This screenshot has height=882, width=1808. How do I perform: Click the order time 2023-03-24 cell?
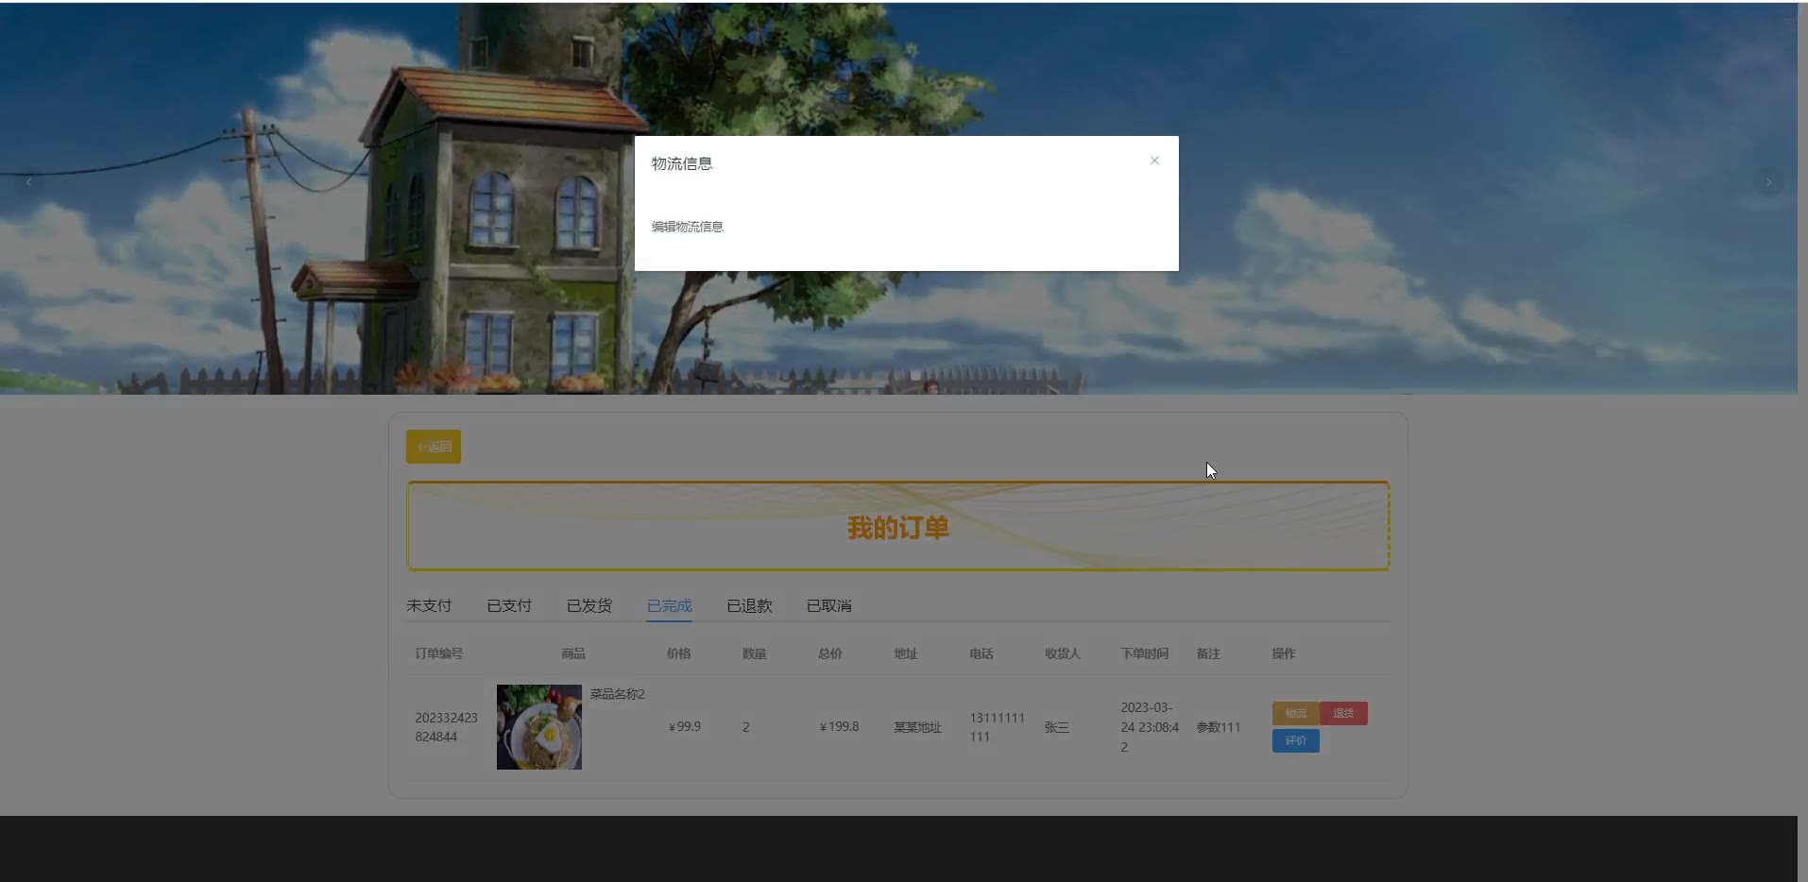click(1150, 727)
